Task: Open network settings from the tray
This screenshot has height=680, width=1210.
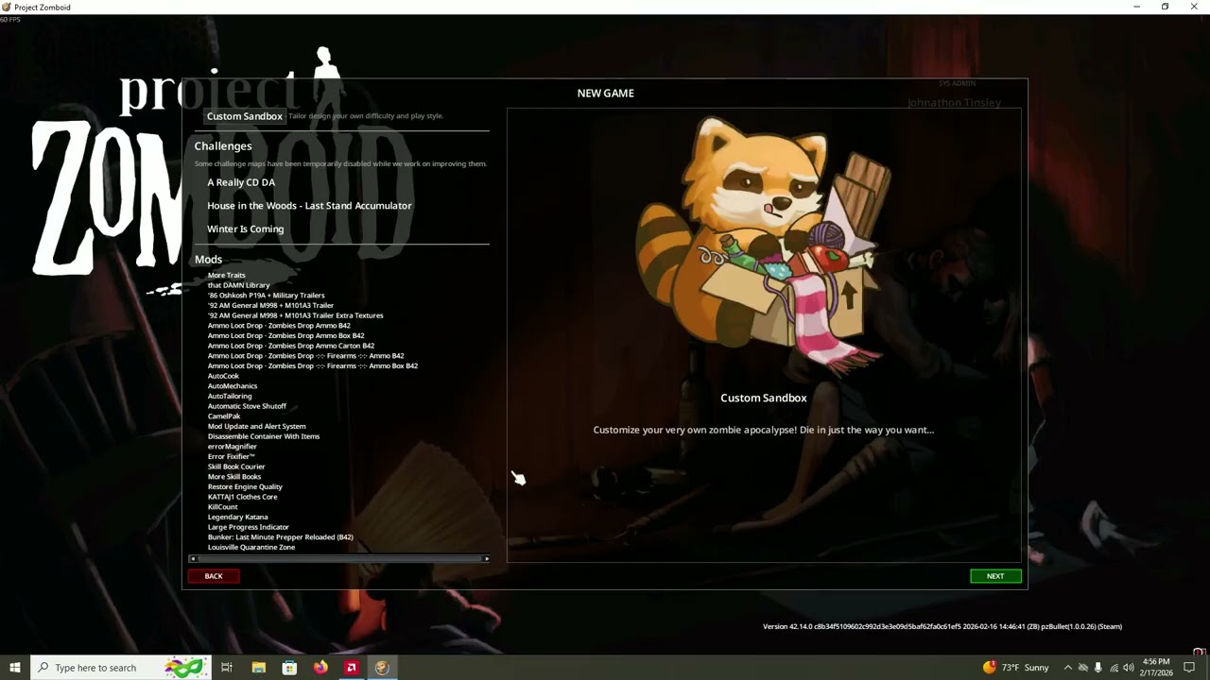Action: pyautogui.click(x=1114, y=668)
